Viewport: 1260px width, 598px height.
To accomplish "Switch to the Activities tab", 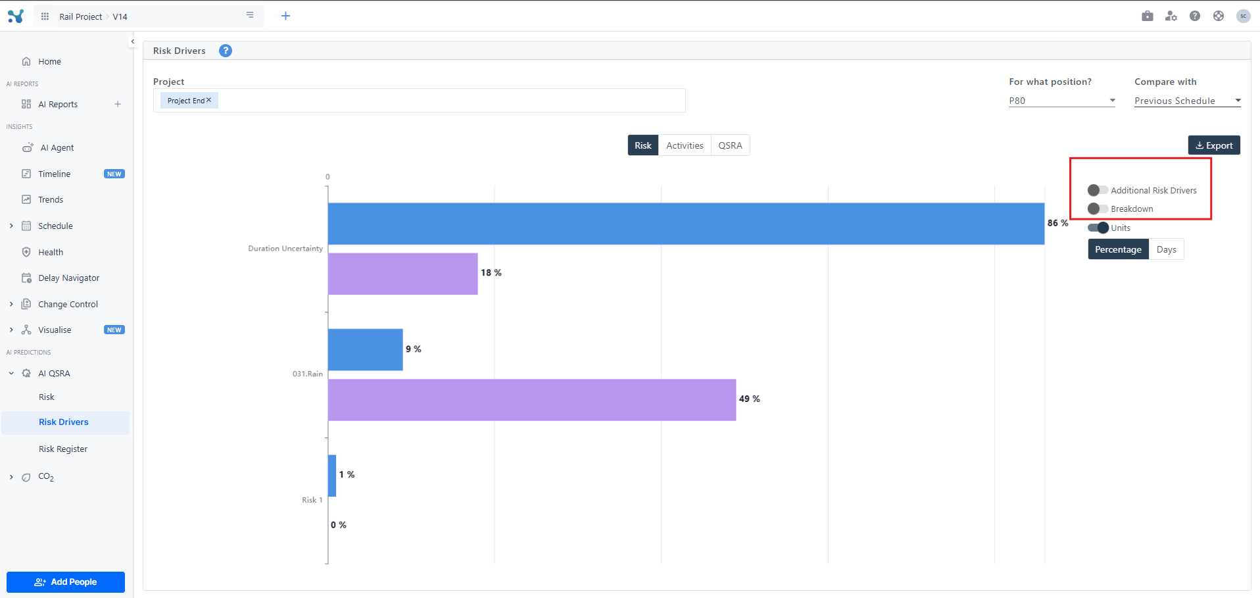I will 685,145.
